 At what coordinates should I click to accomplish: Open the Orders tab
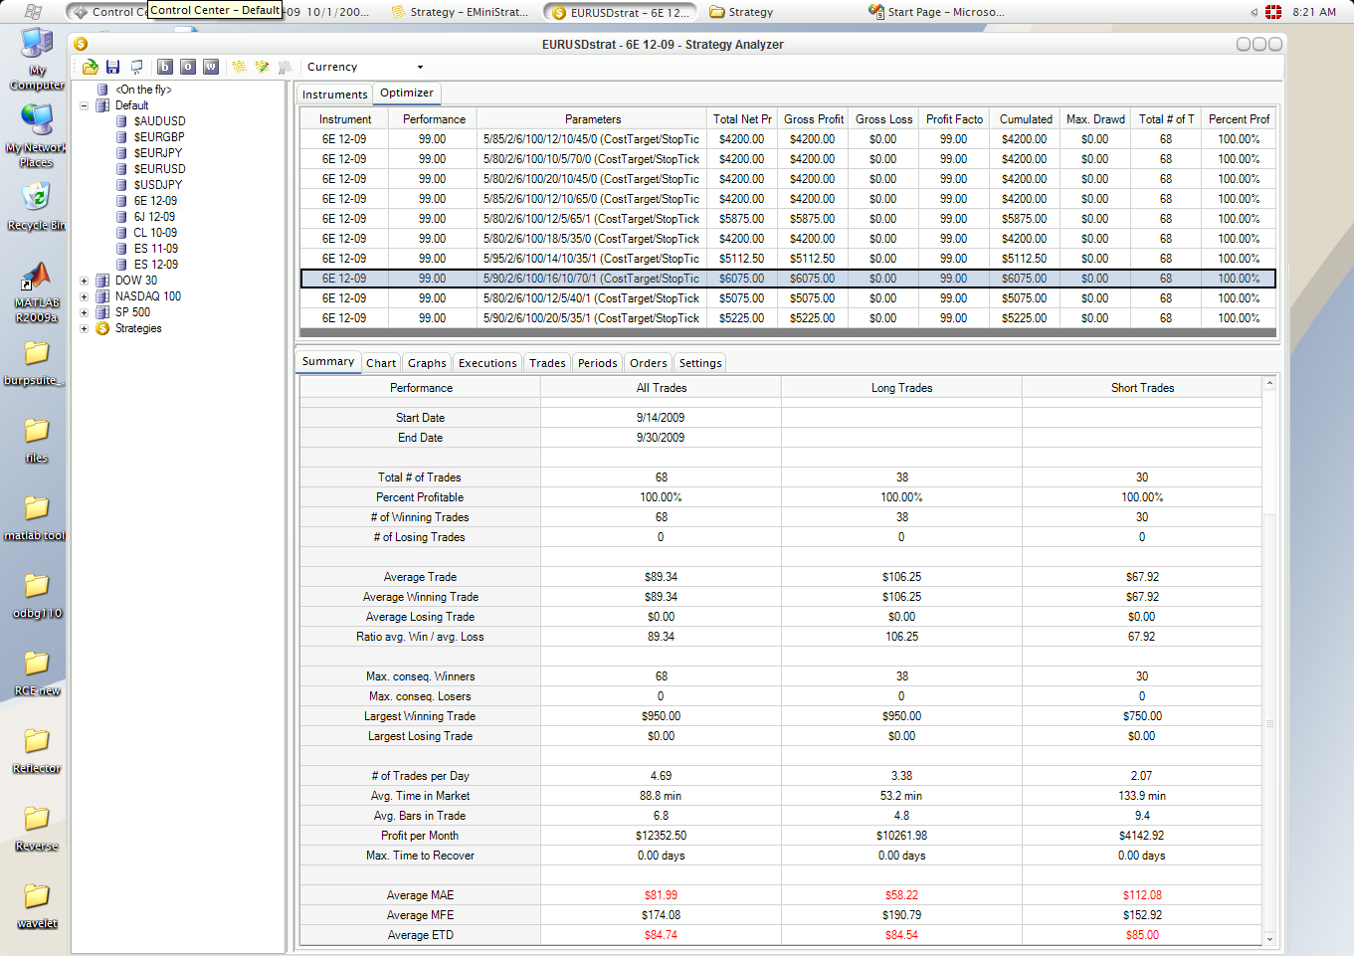click(649, 363)
